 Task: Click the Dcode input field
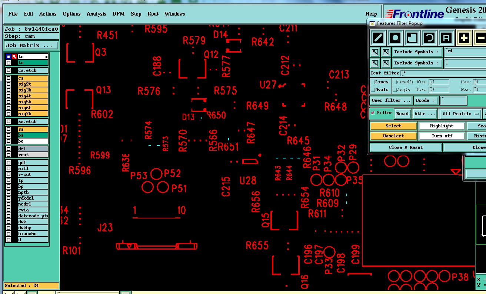pos(453,100)
